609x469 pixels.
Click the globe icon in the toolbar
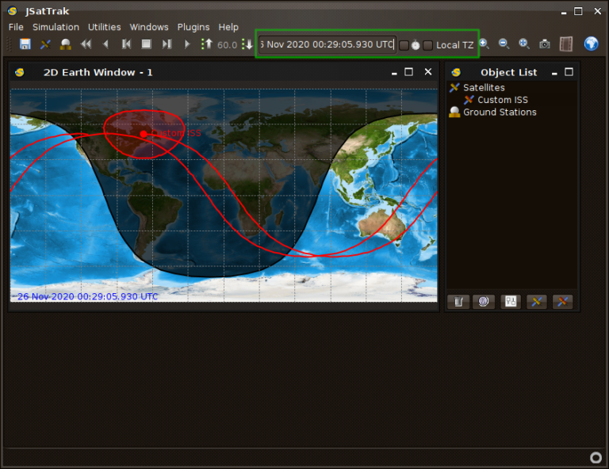(x=591, y=44)
